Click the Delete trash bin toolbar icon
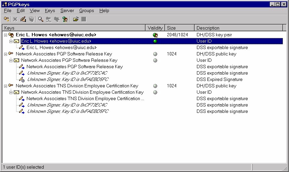 32,19
